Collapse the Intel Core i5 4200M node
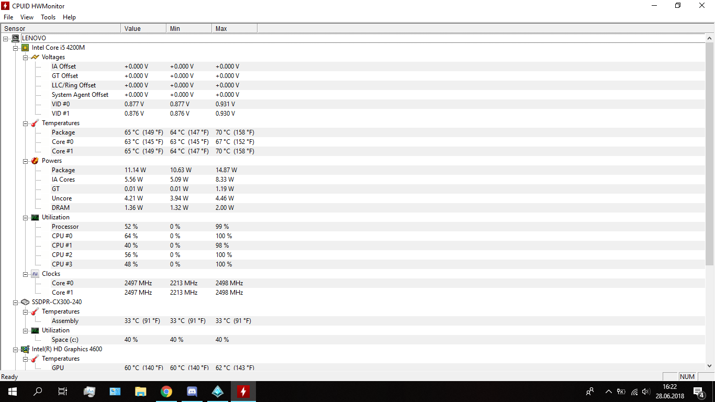 pyautogui.click(x=16, y=48)
